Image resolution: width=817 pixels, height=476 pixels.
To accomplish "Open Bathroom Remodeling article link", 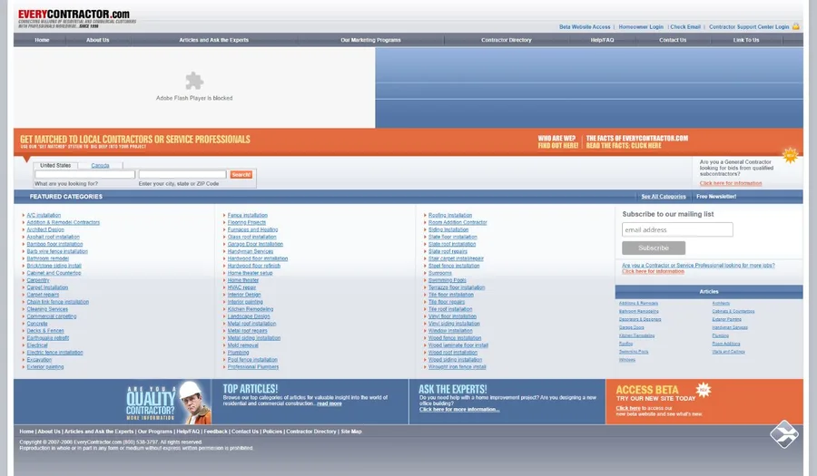I will 639,311.
